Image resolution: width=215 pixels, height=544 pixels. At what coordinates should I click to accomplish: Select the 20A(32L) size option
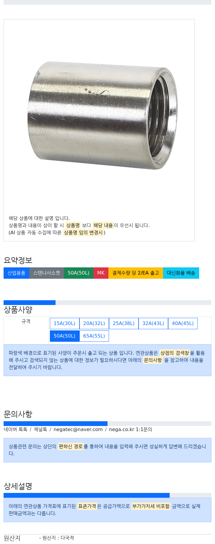94,324
